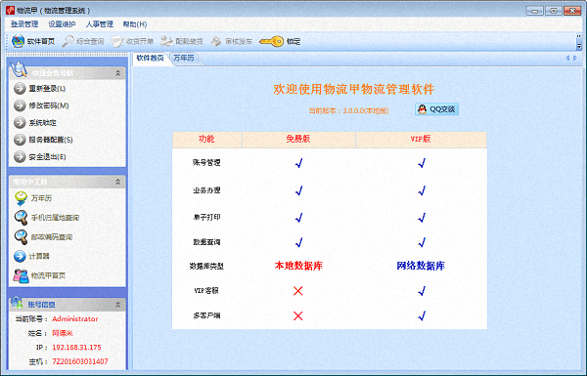
Task: Click 安全退出(E) in the sidebar
Action: (47, 157)
